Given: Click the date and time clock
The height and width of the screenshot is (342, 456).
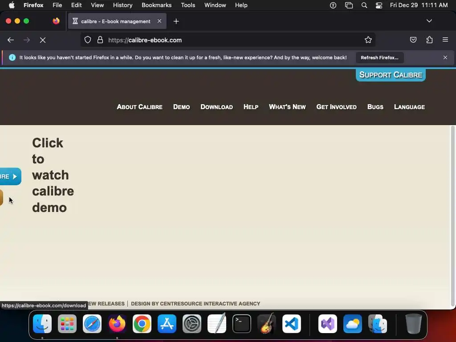Looking at the screenshot, I should (x=419, y=5).
